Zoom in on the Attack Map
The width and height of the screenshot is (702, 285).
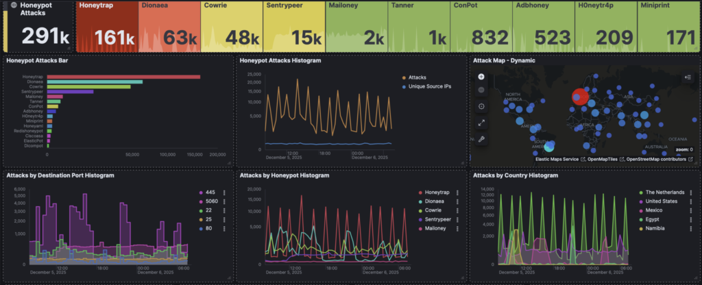(481, 77)
